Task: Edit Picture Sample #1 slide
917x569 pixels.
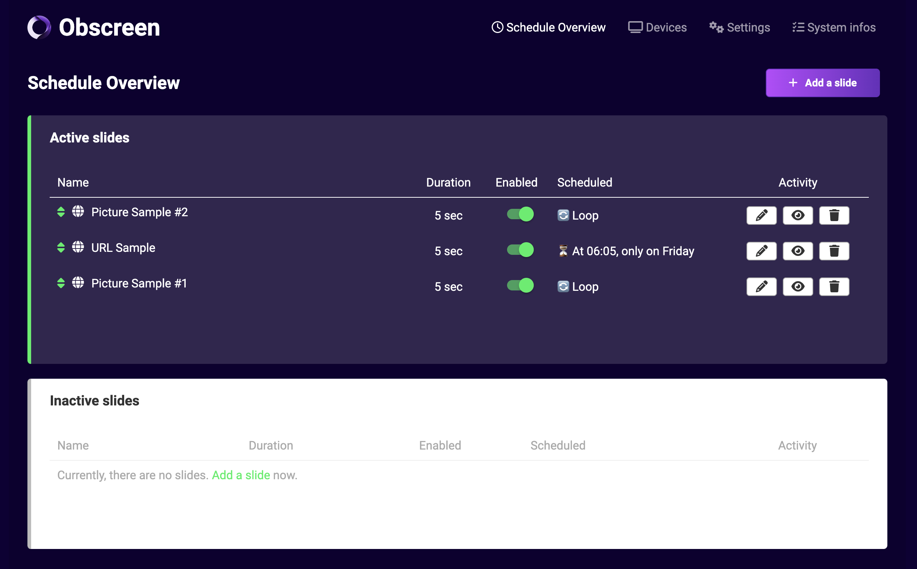Action: click(x=761, y=286)
